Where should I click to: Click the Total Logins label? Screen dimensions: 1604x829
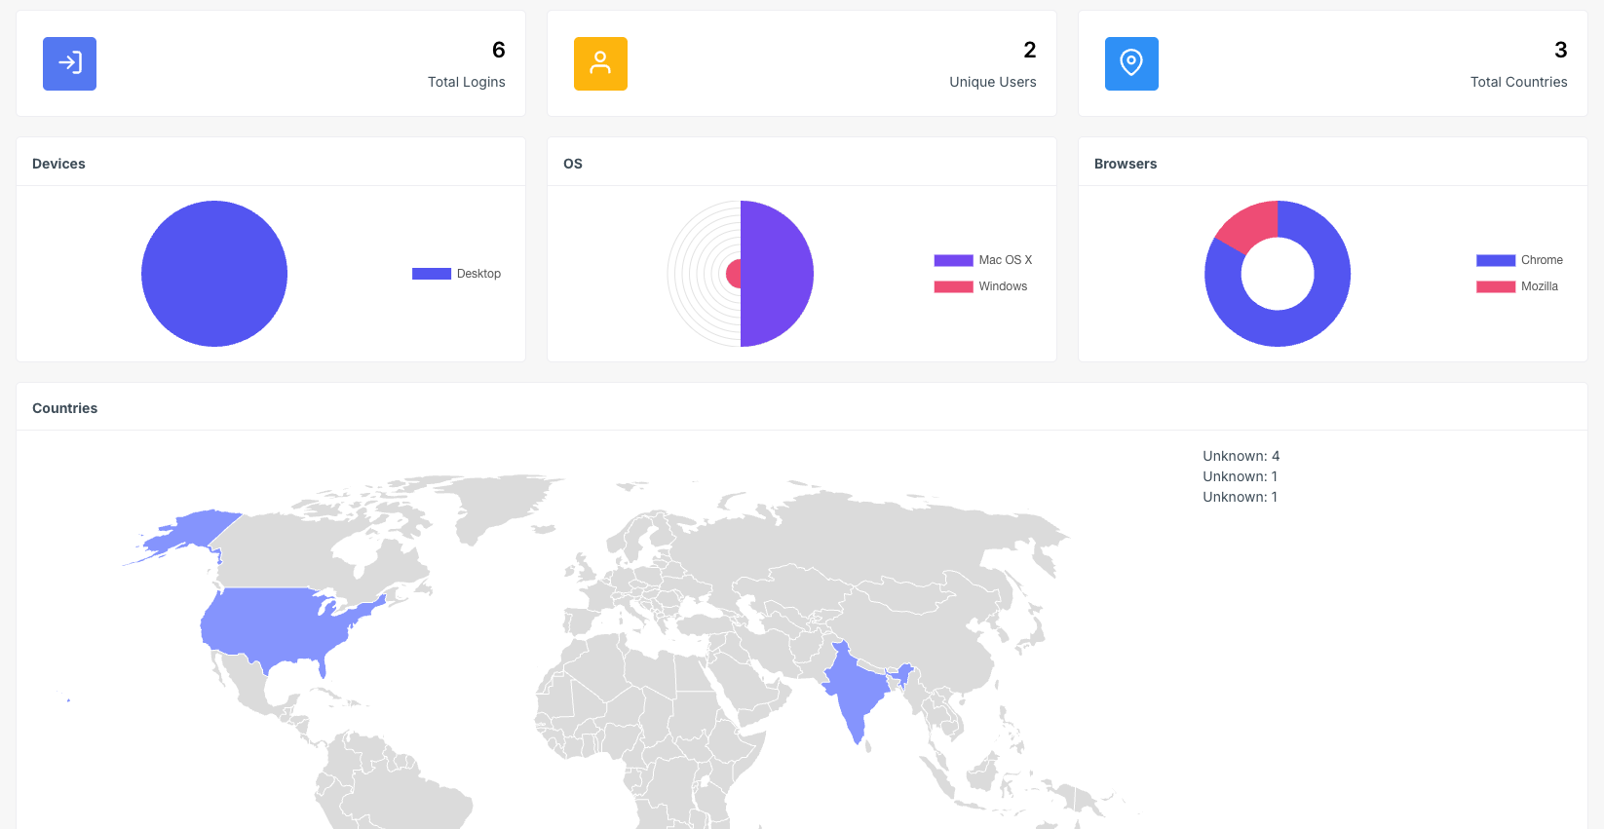(466, 82)
